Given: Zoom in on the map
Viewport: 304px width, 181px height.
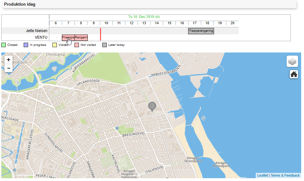Looking at the screenshot, I should (9, 60).
